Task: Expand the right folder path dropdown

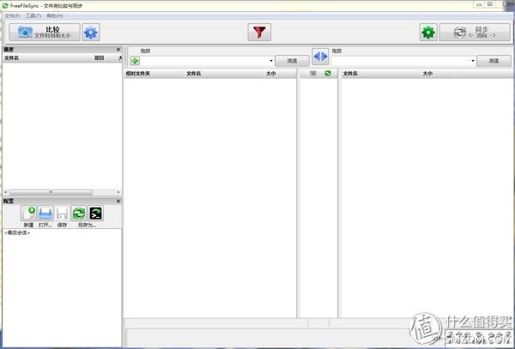Action: pyautogui.click(x=473, y=61)
